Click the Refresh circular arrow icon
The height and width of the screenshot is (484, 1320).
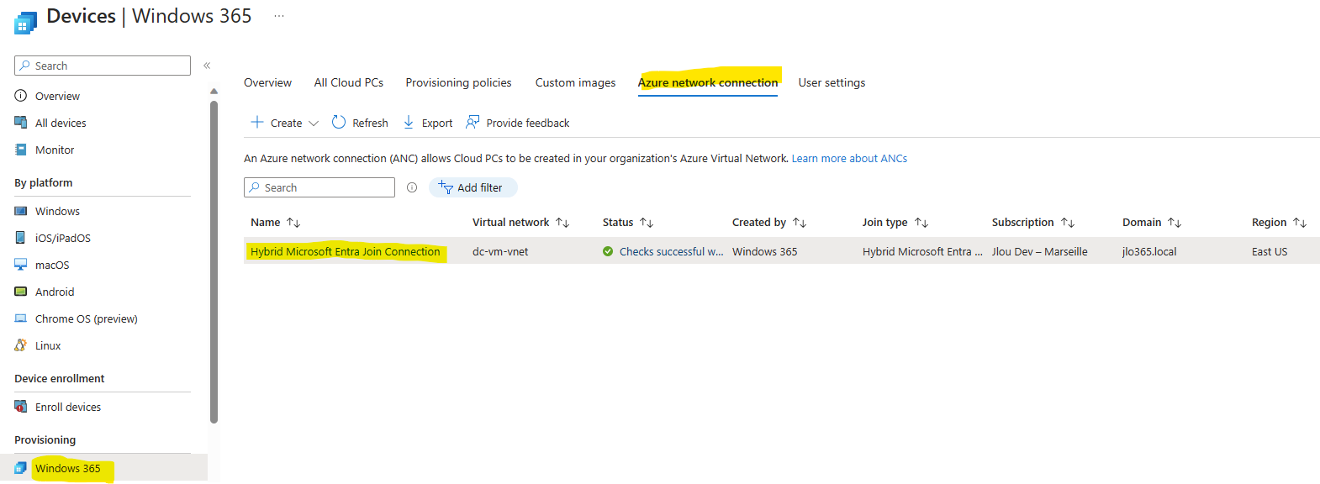(x=339, y=122)
